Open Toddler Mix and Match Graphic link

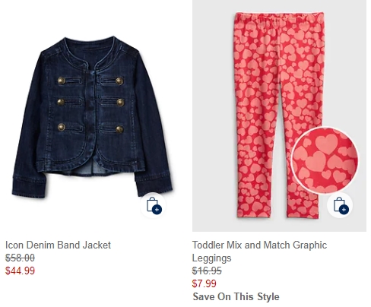[259, 245]
